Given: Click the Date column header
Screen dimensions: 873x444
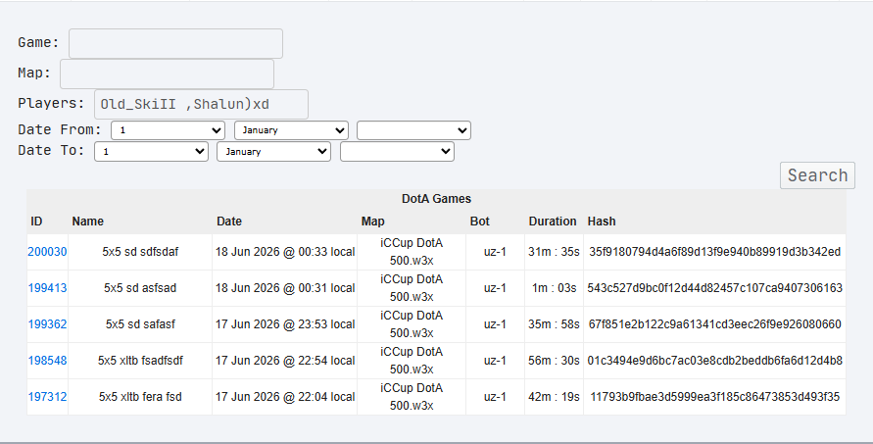Looking at the screenshot, I should click(229, 222).
